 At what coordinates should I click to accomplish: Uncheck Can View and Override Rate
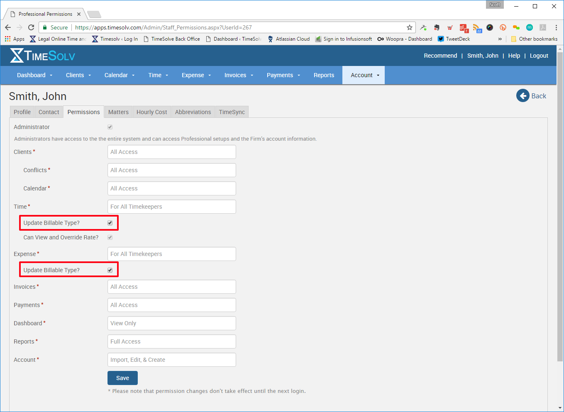110,237
